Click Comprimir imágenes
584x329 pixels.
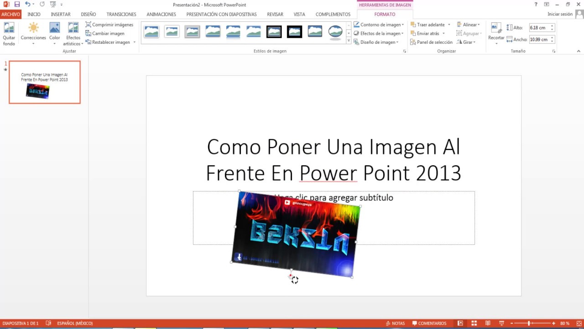click(x=109, y=25)
